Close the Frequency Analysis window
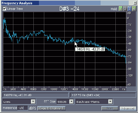138x113 pixels. 135,3
